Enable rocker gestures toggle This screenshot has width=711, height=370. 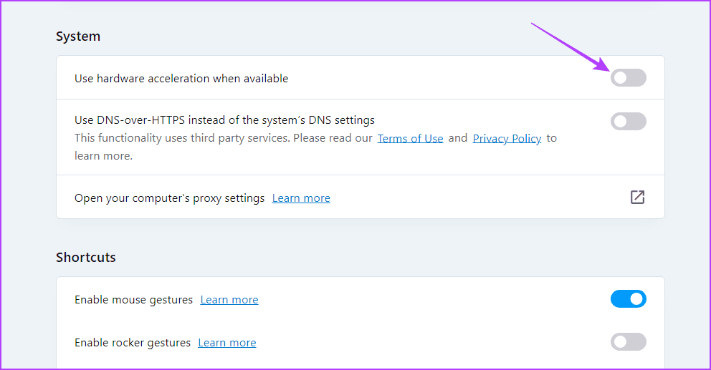[x=628, y=342]
